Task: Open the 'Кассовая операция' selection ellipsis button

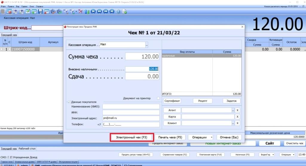Action: 147,45
